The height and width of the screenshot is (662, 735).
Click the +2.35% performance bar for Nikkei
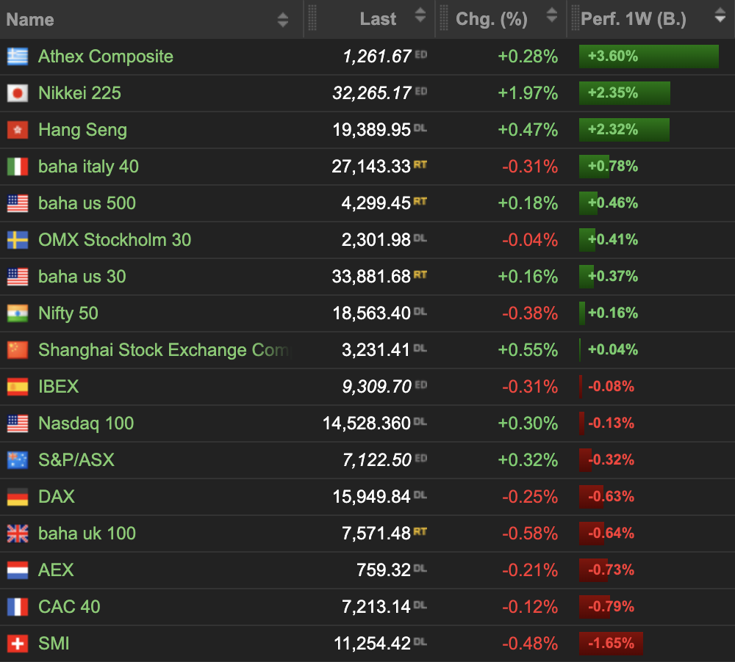click(x=625, y=93)
